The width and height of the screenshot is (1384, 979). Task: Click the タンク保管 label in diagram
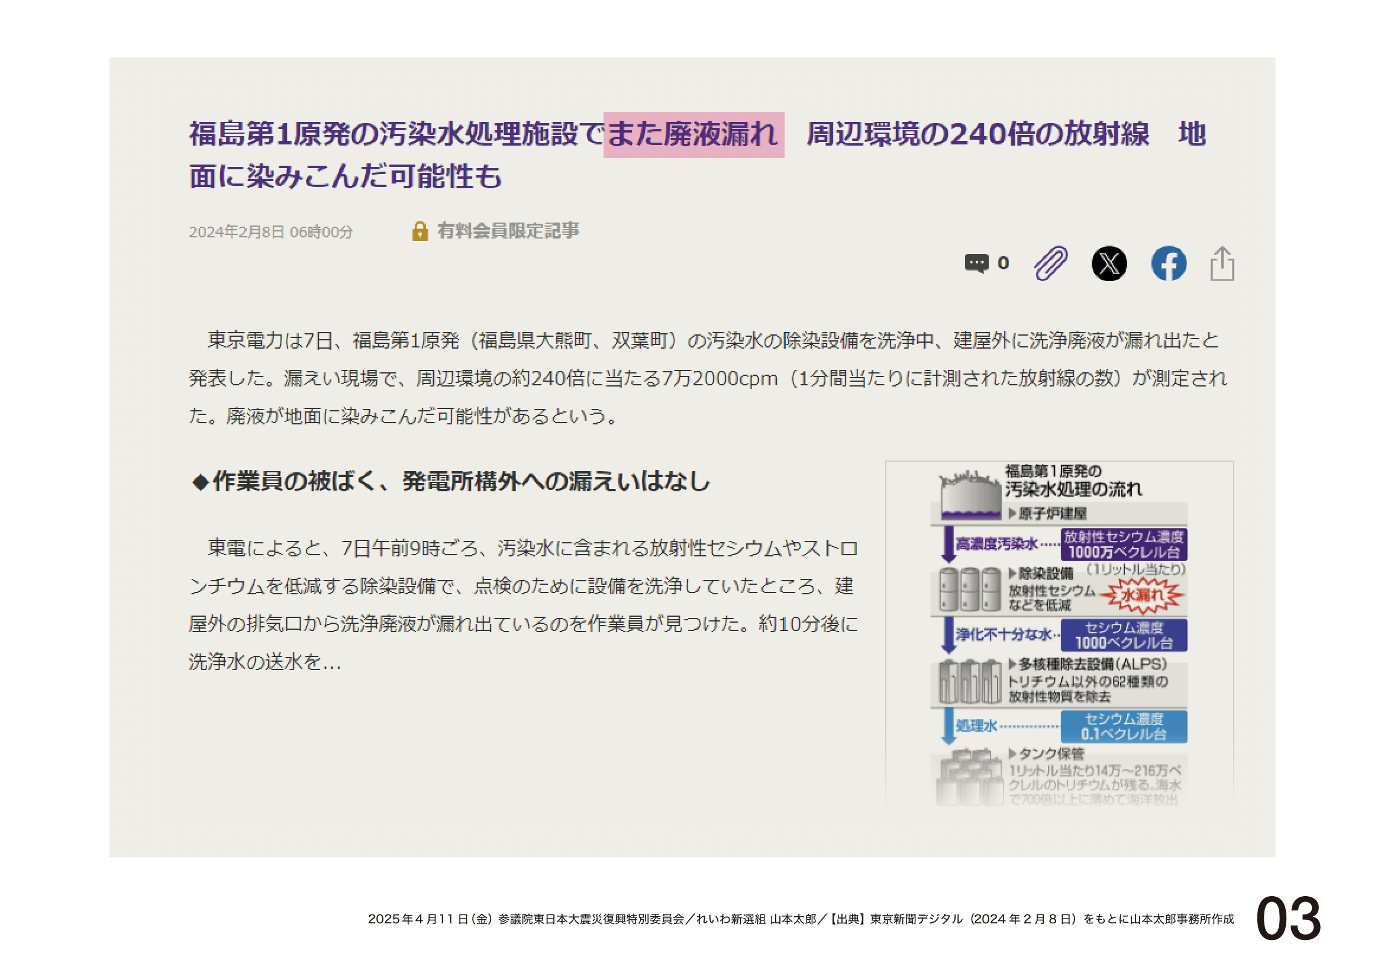click(1047, 753)
